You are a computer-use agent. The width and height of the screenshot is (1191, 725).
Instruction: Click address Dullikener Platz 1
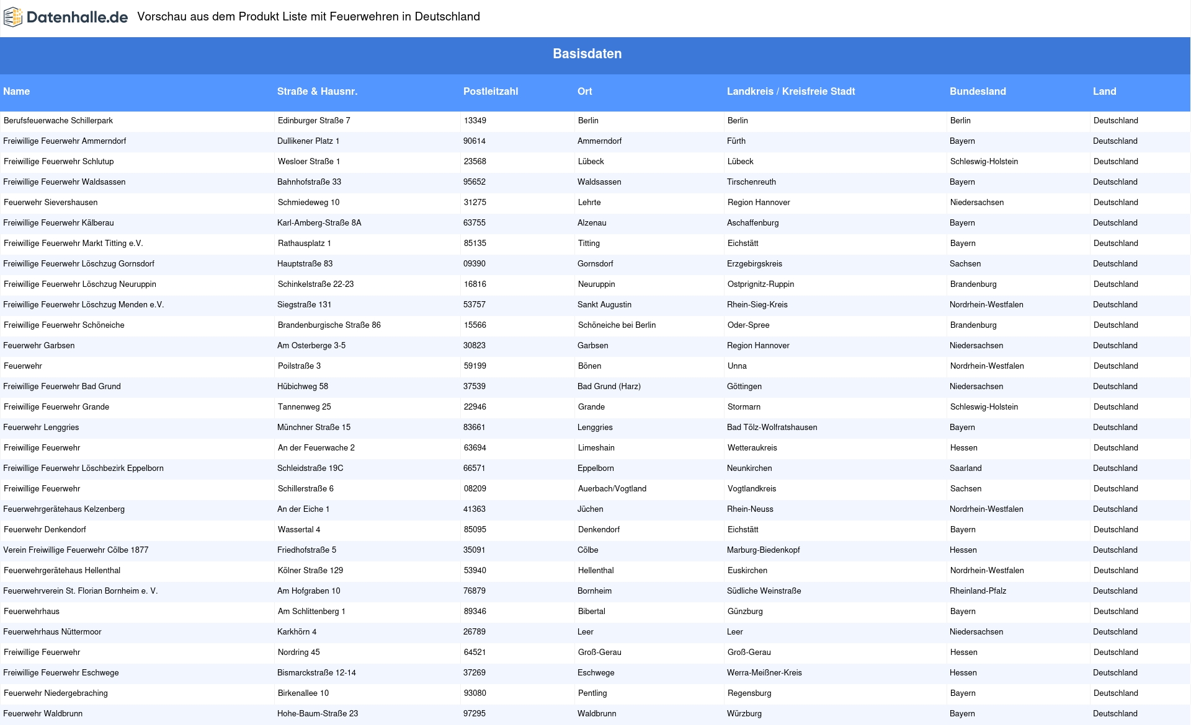pos(308,141)
